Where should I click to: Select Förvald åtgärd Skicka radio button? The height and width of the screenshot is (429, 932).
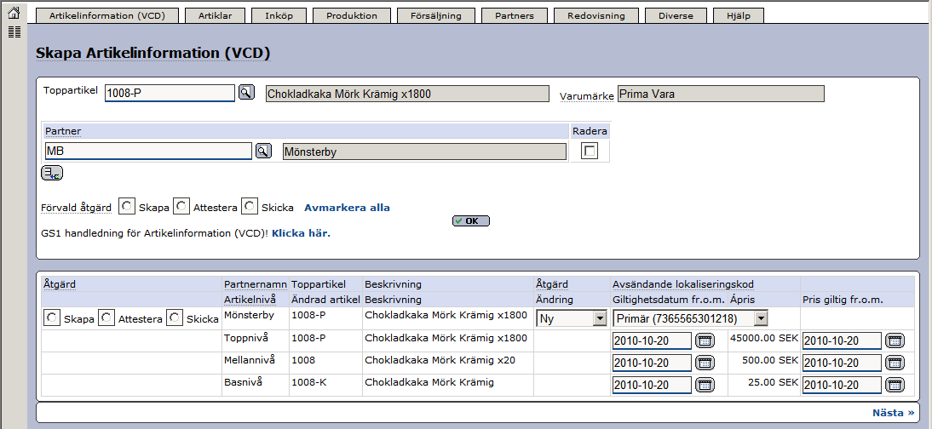[x=250, y=206]
